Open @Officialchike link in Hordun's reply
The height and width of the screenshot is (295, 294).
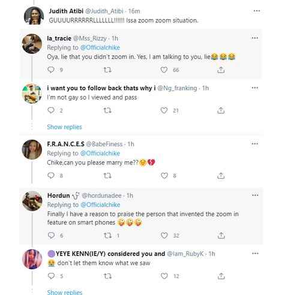coord(100,204)
